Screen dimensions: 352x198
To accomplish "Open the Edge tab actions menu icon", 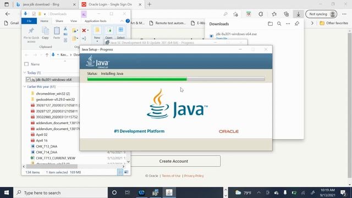I will point(7,4).
